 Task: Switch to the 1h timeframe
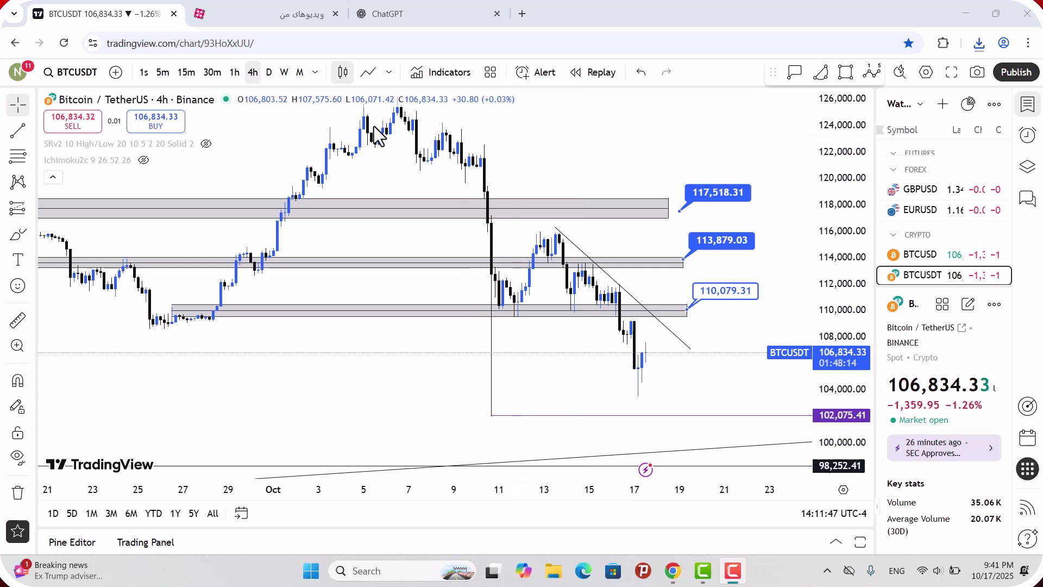[x=234, y=72]
